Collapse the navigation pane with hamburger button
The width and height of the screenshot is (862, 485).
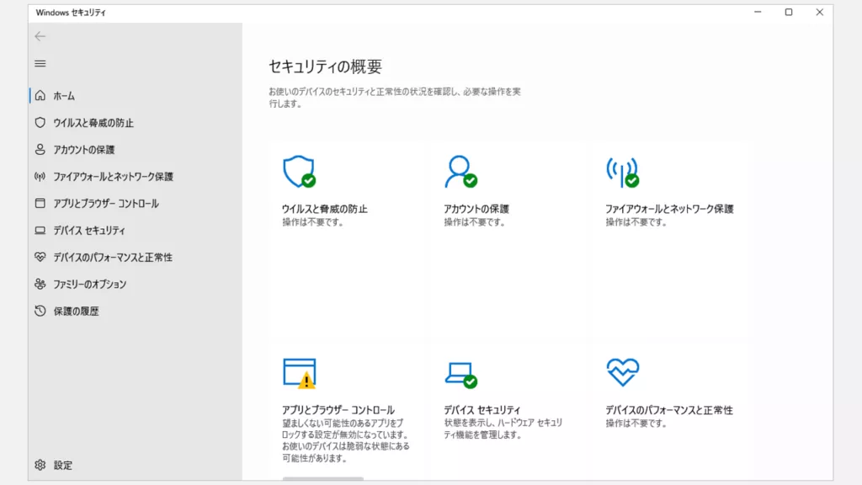coord(40,63)
